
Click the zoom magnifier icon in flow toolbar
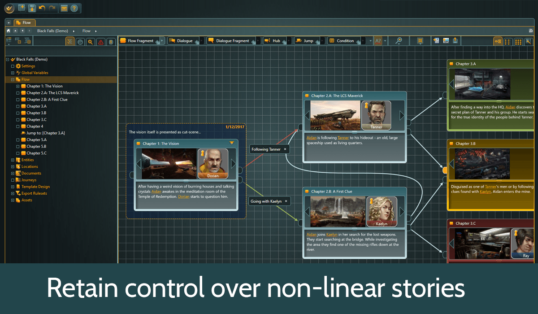tap(399, 41)
